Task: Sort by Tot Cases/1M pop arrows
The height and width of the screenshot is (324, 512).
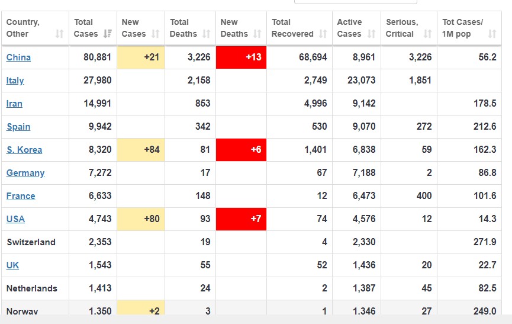Action: click(492, 34)
